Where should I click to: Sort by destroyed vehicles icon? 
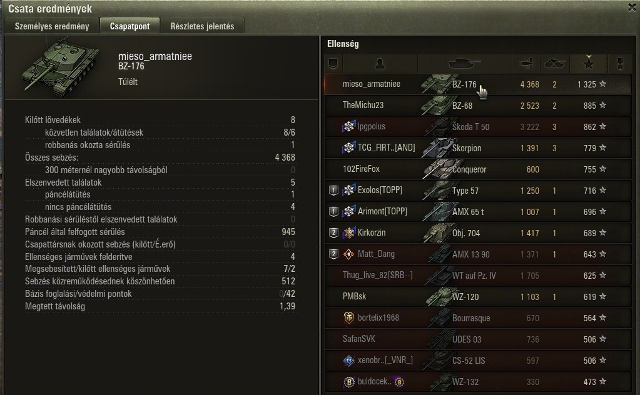tap(555, 64)
